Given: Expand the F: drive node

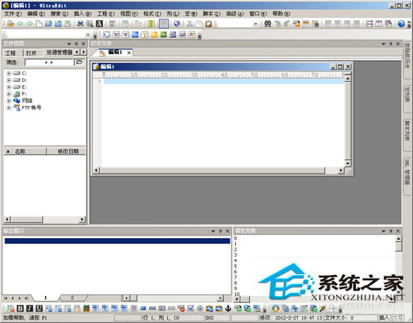Looking at the screenshot, I should click(x=9, y=94).
